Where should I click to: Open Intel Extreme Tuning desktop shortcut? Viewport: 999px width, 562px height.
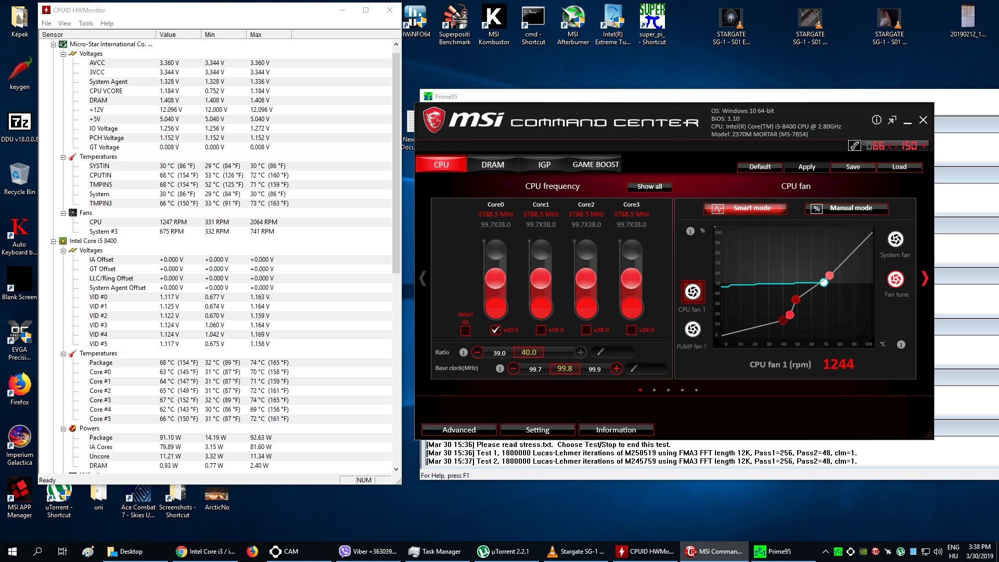tap(613, 24)
